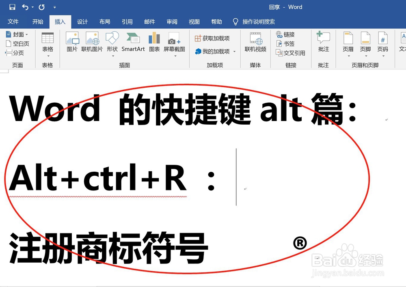Open the 邮件 tab

pyautogui.click(x=150, y=22)
